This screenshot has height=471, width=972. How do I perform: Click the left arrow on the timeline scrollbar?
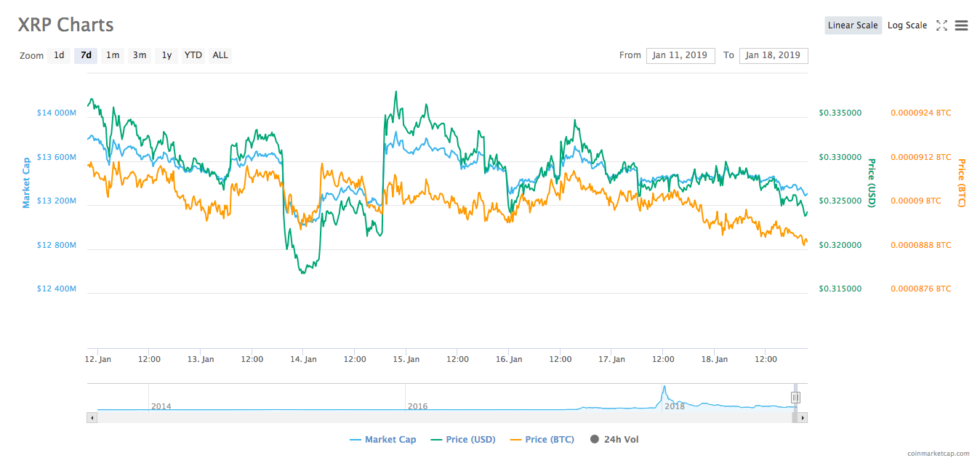click(x=92, y=417)
